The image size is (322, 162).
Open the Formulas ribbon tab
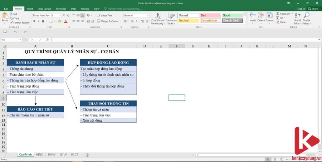pyautogui.click(x=61, y=8)
